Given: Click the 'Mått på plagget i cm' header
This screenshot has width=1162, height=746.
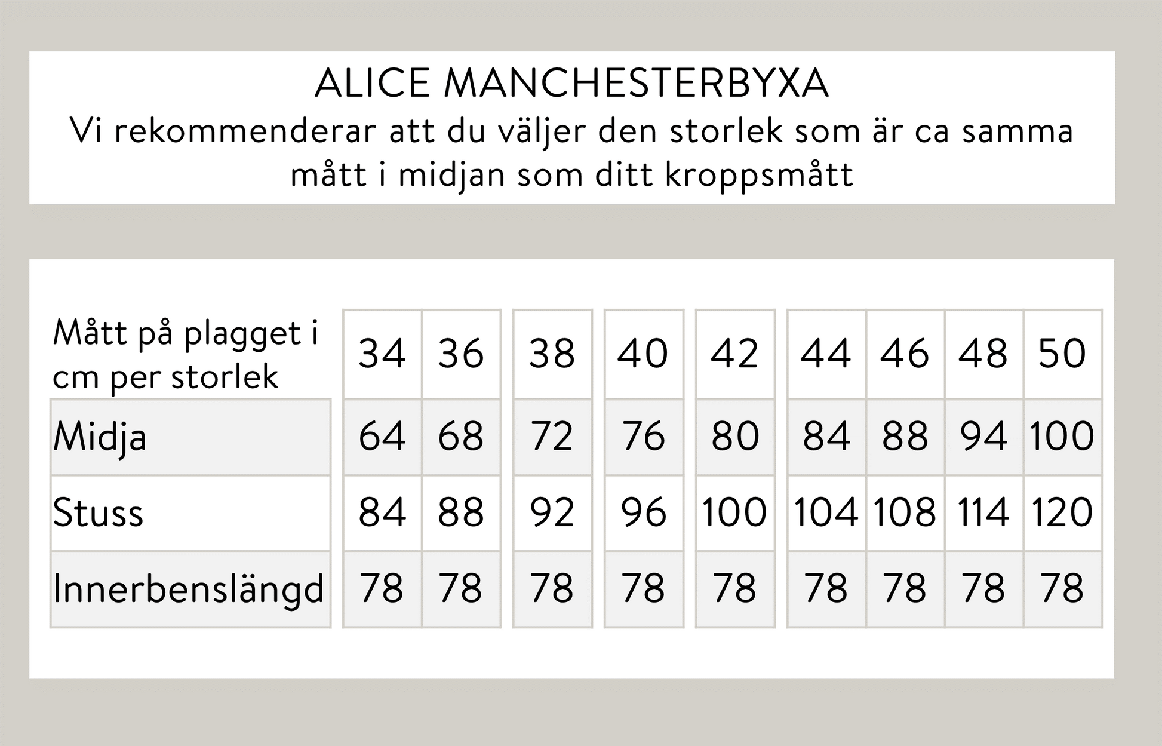Looking at the screenshot, I should point(185,354).
